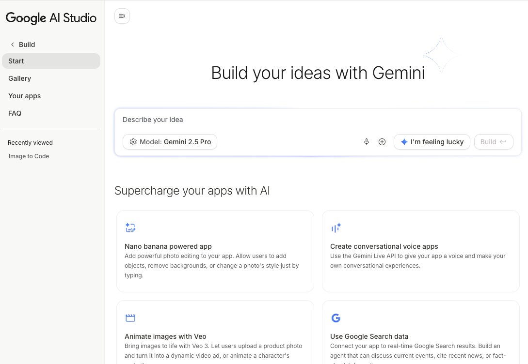Return to the Build menu heading

(27, 45)
